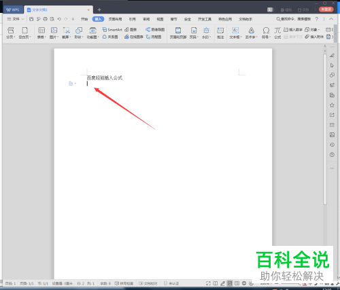Expand the quick access toolbar dropdown
This screenshot has width=340, height=290.
[73, 19]
